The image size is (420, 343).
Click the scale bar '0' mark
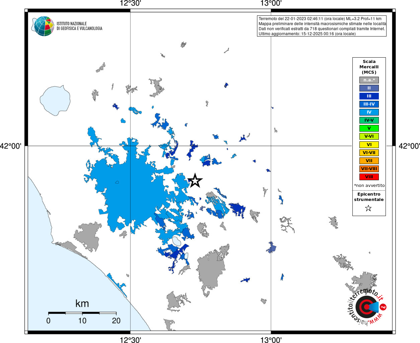(x=49, y=321)
